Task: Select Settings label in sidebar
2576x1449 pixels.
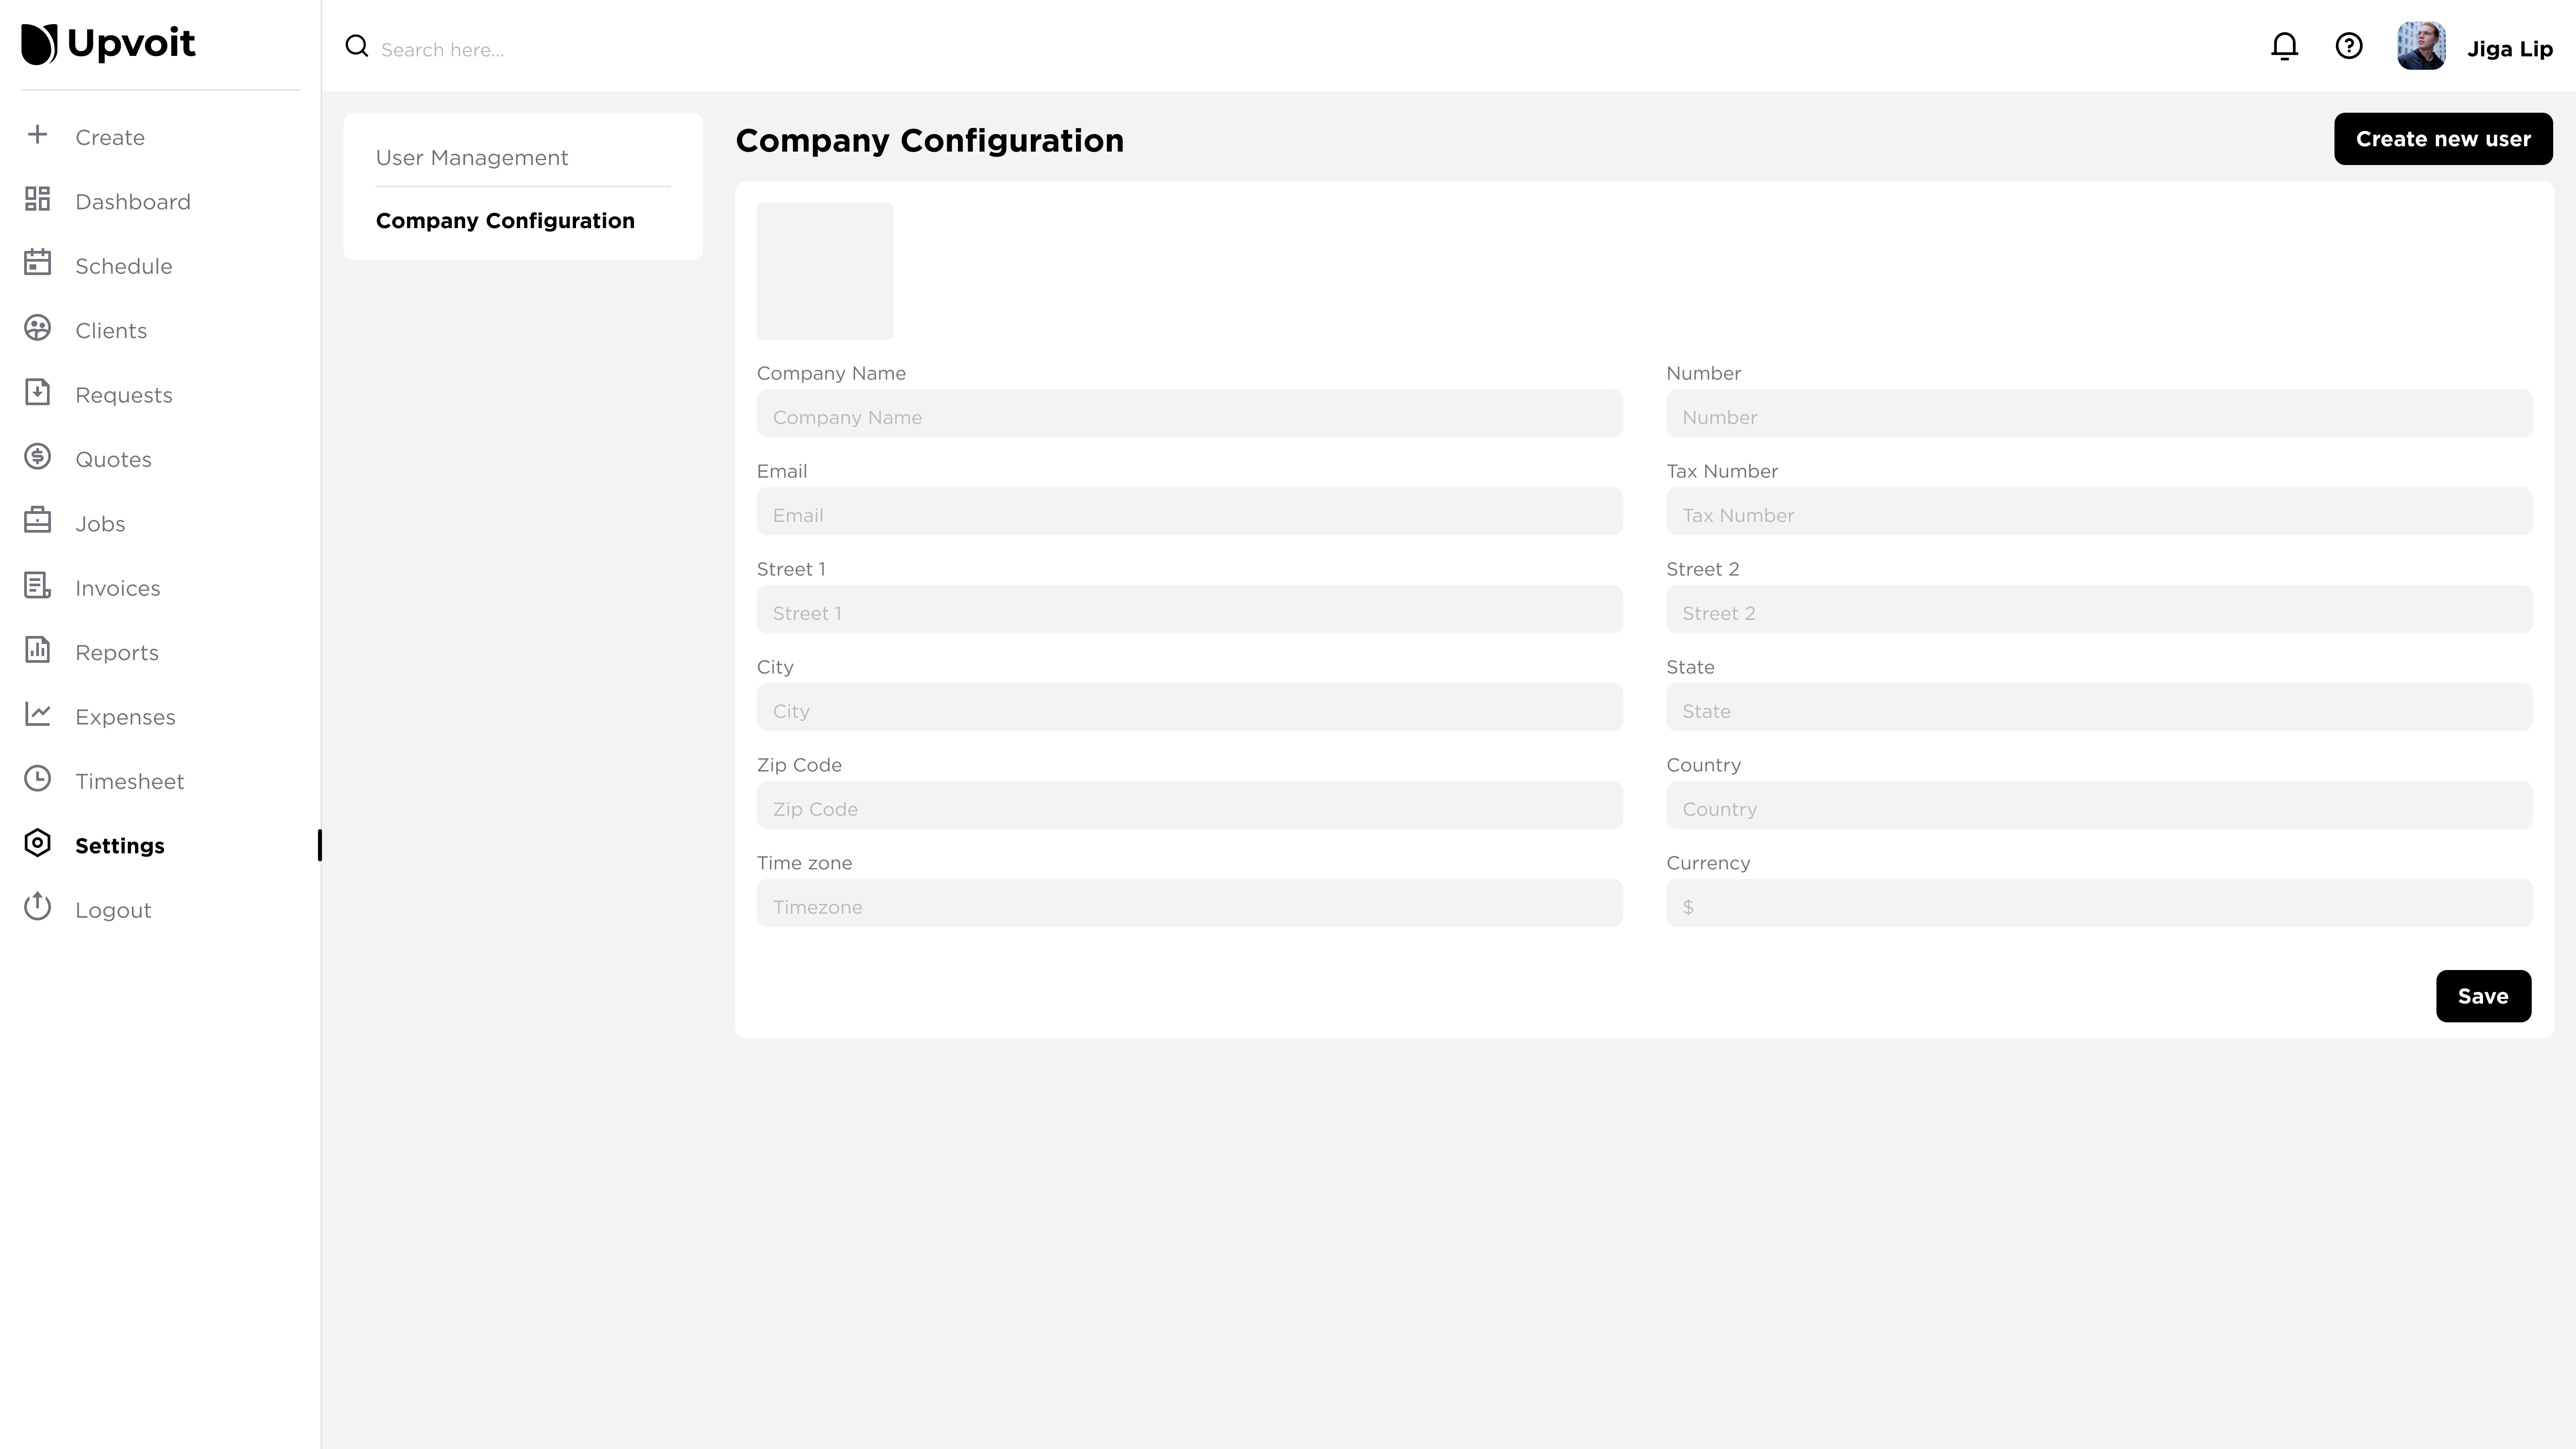Action: point(120,846)
